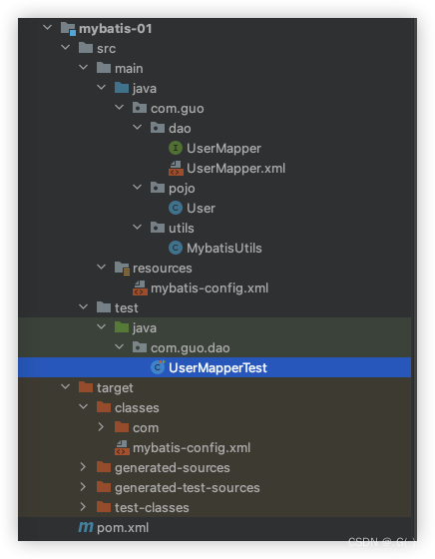435x559 pixels.
Task: Click the resources folder icon
Action: [122, 269]
